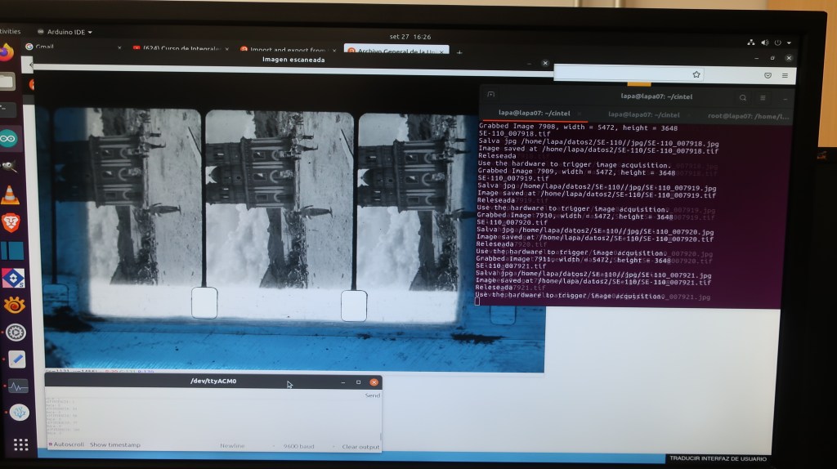Open Brave browser from the dock
837x469 pixels.
pos(11,222)
